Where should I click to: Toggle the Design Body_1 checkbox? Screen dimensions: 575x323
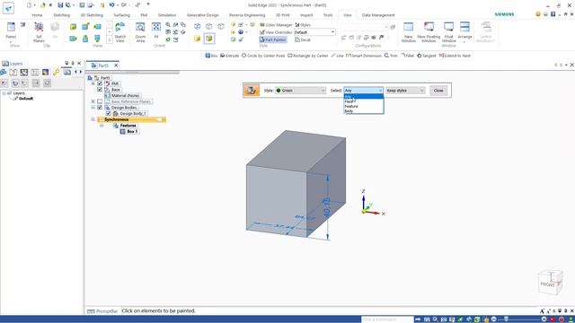109,114
